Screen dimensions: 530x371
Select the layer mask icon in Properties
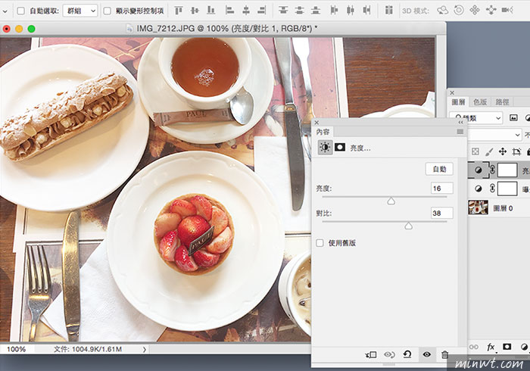click(x=340, y=147)
